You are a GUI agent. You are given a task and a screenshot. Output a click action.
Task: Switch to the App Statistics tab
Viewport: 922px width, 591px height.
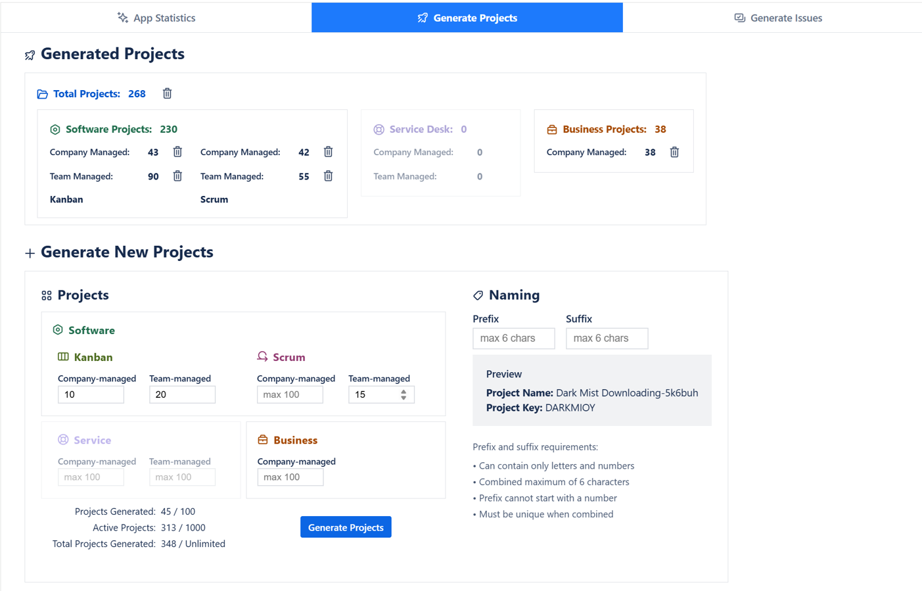156,17
